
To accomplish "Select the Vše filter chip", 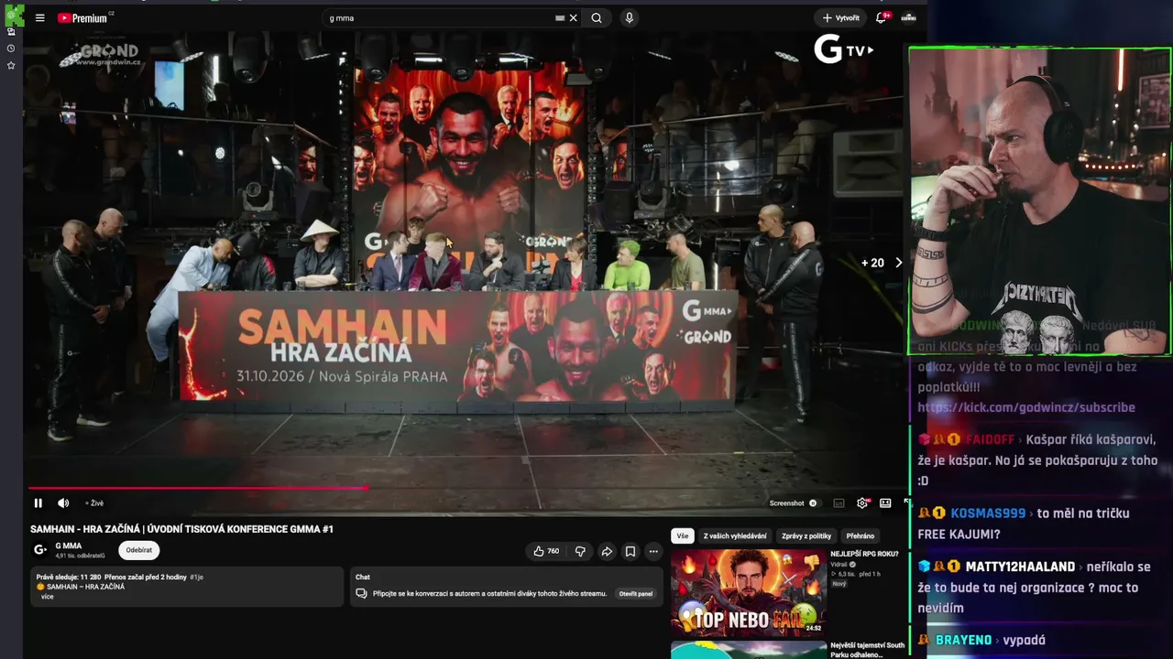I will 683,536.
